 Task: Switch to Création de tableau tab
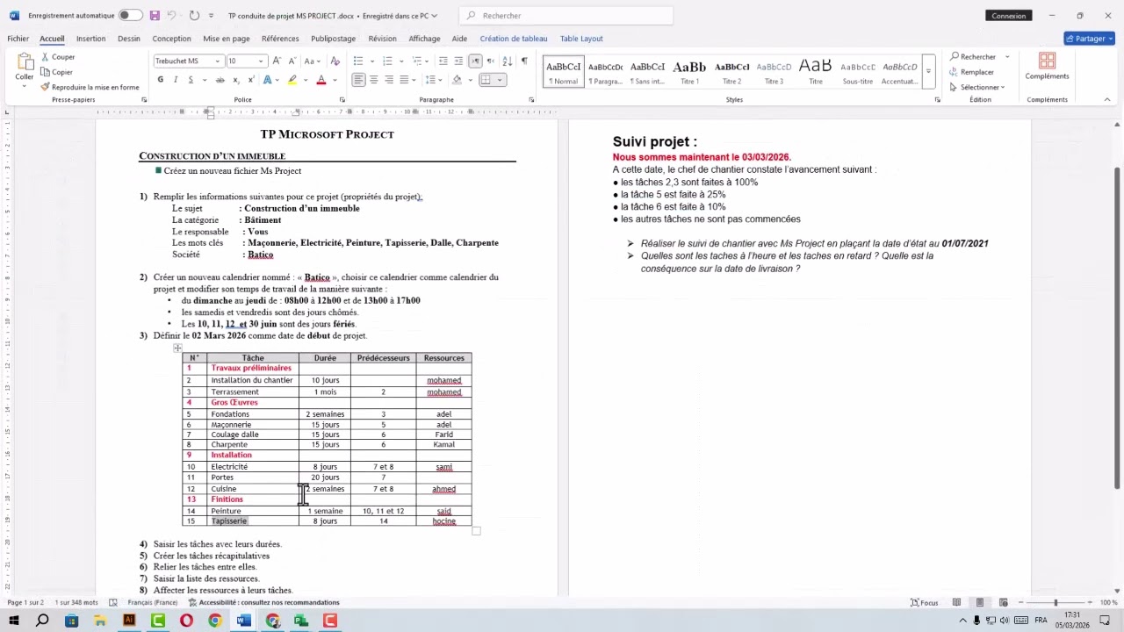[514, 39]
